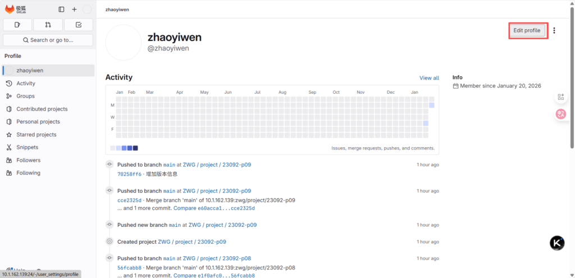The width and height of the screenshot is (575, 278).
Task: Click the Edit profile button
Action: click(x=527, y=30)
